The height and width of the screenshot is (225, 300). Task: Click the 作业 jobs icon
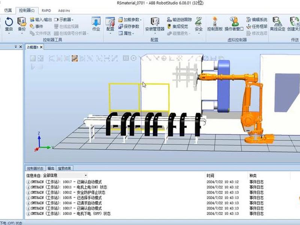point(96,24)
